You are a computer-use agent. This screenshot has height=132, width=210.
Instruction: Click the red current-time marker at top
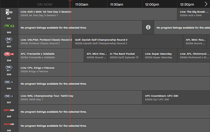click(x=70, y=1)
